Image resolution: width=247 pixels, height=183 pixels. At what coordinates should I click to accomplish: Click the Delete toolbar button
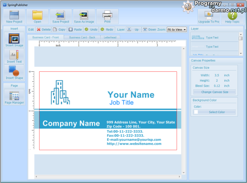pos(44,30)
